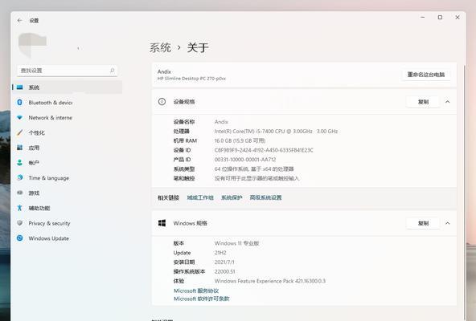The height and width of the screenshot is (321, 476).
Task: Click the device ID value text
Action: (264, 150)
